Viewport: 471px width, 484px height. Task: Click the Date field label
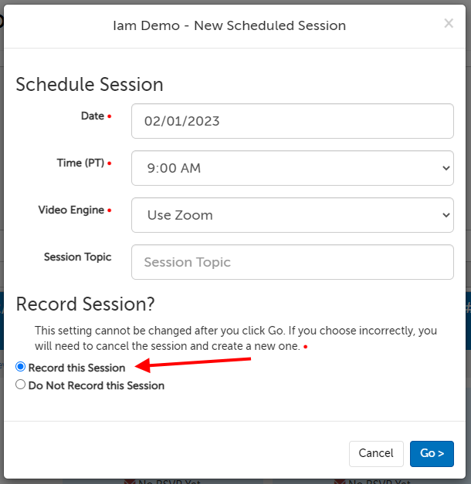pos(93,116)
